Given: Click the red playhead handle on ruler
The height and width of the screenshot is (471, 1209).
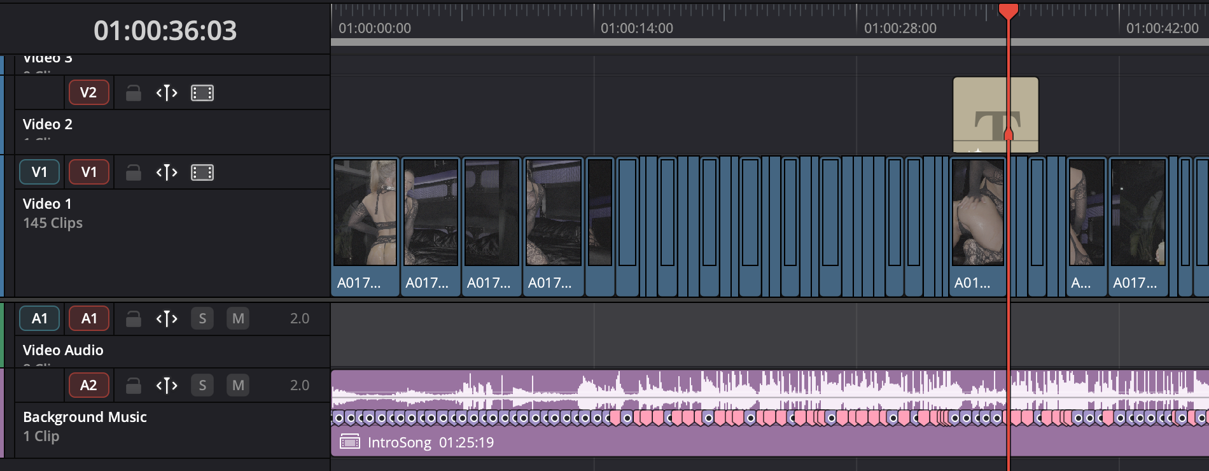Looking at the screenshot, I should click(1009, 10).
